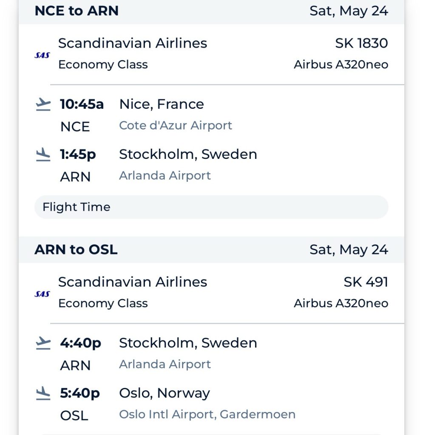The width and height of the screenshot is (423, 435).
Task: Tap Sat, May 24 on ARN to OSL header
Action: pos(349,249)
